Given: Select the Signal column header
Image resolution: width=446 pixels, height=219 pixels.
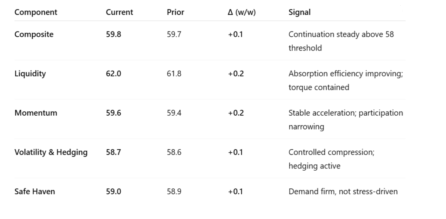Looking at the screenshot, I should pyautogui.click(x=300, y=12).
